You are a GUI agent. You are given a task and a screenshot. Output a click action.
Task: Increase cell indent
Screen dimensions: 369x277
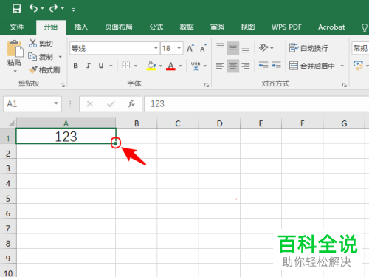[276, 66]
